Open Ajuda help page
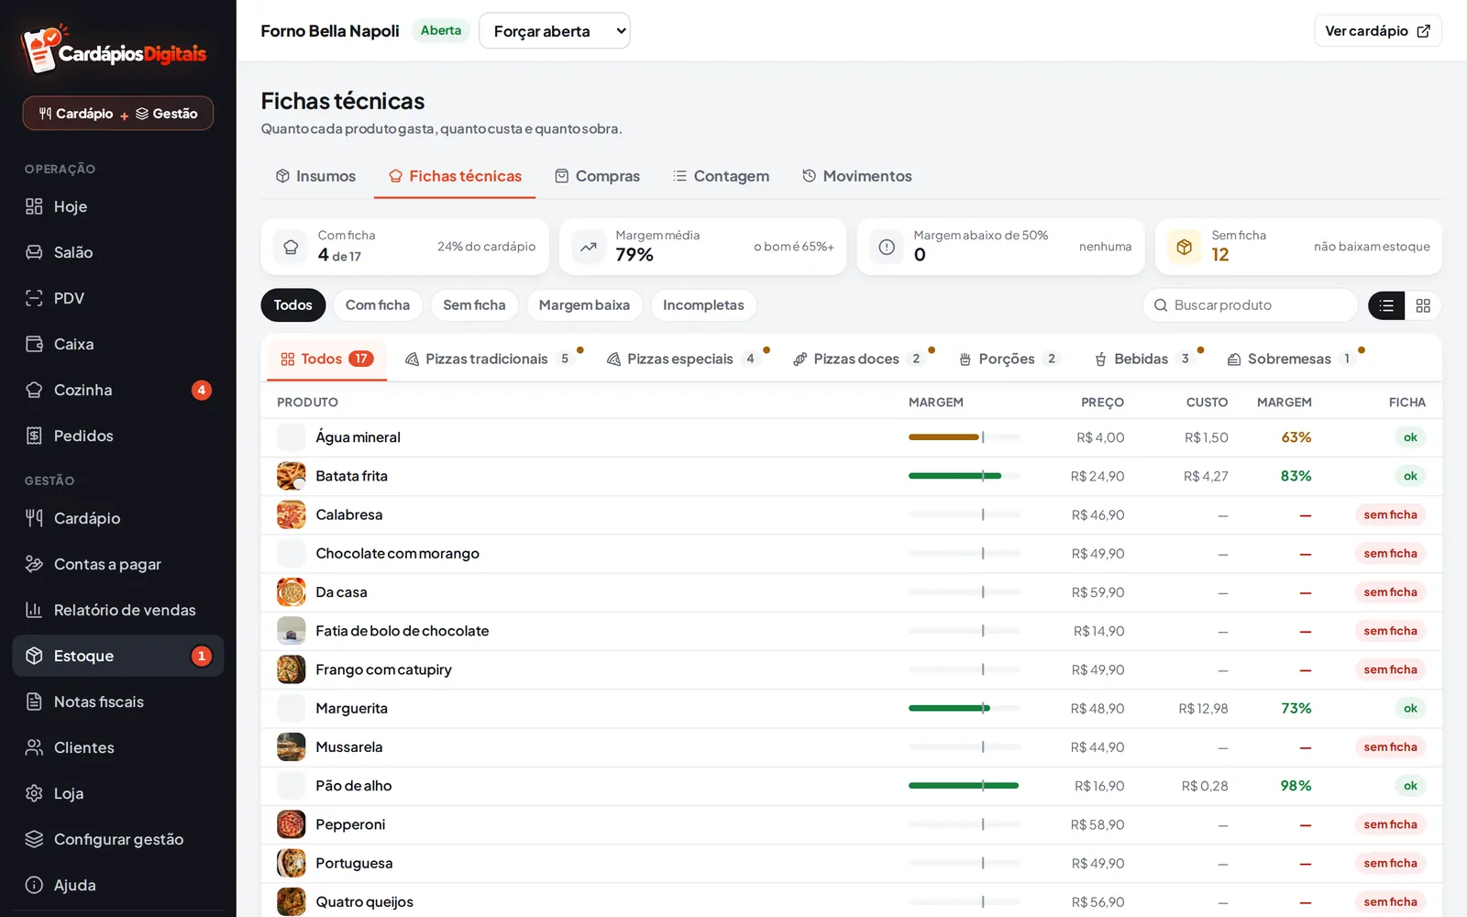Image resolution: width=1467 pixels, height=917 pixels. click(x=117, y=885)
